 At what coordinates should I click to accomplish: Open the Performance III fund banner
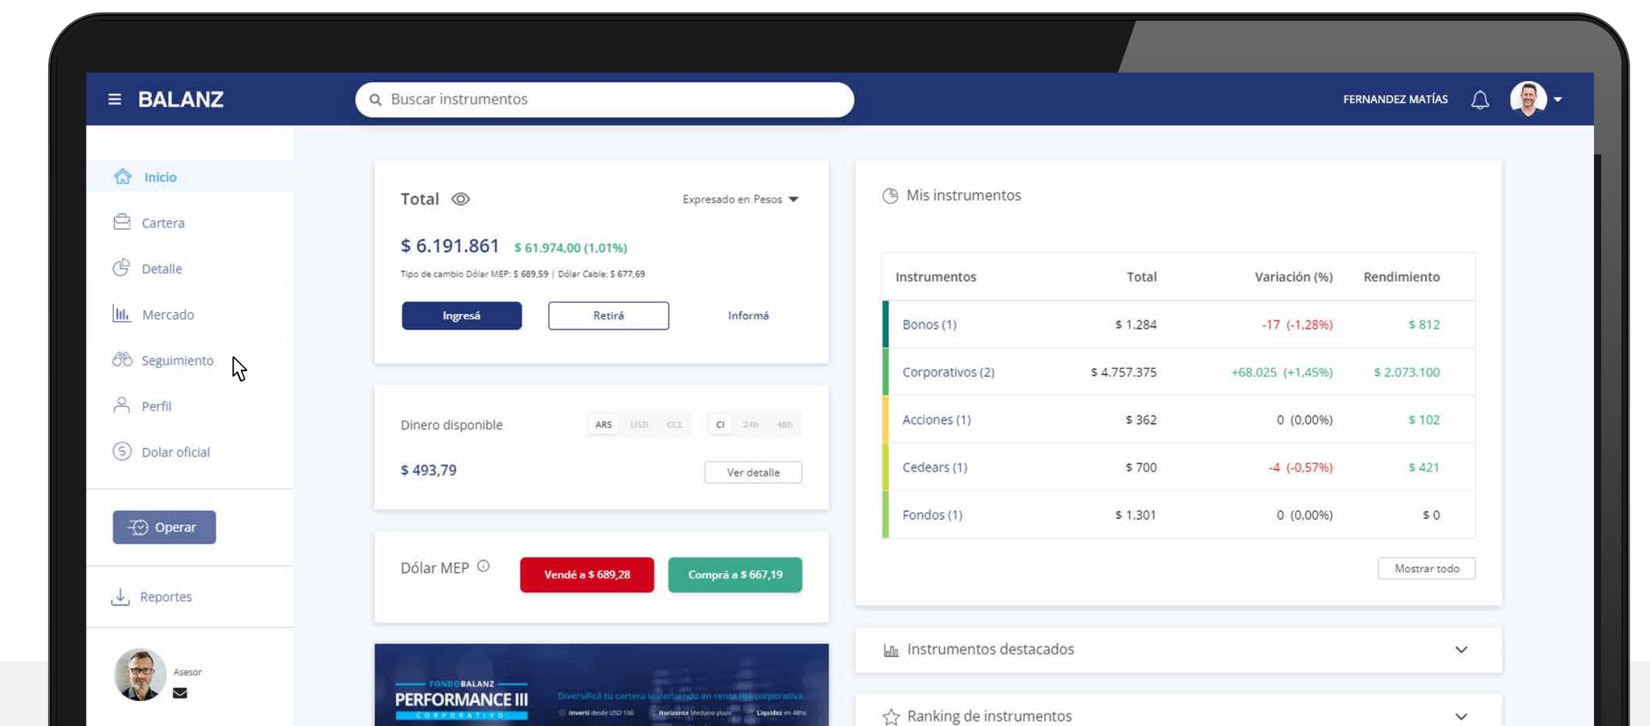coord(601,685)
